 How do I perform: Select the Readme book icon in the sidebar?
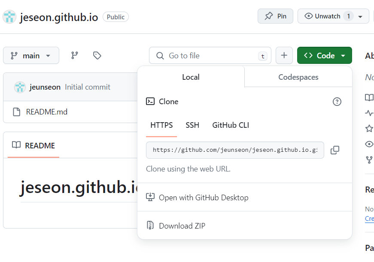[369, 97]
